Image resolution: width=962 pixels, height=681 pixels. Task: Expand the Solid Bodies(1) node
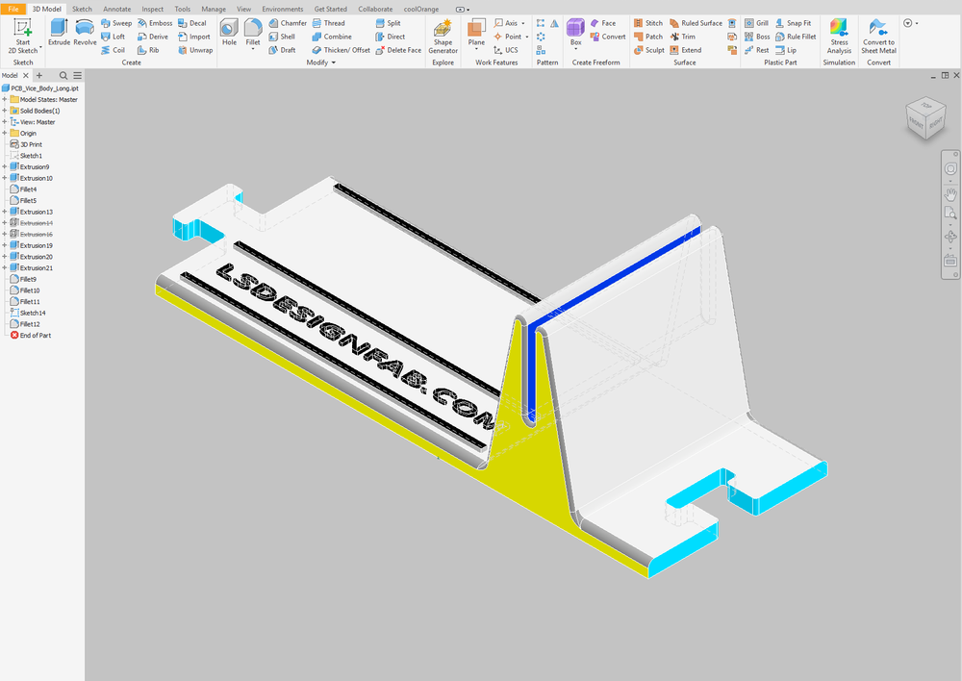(4, 111)
